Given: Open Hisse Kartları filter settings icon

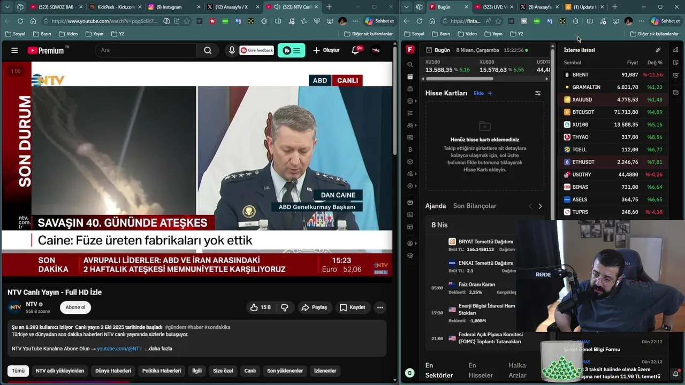Looking at the screenshot, I should 538,93.
